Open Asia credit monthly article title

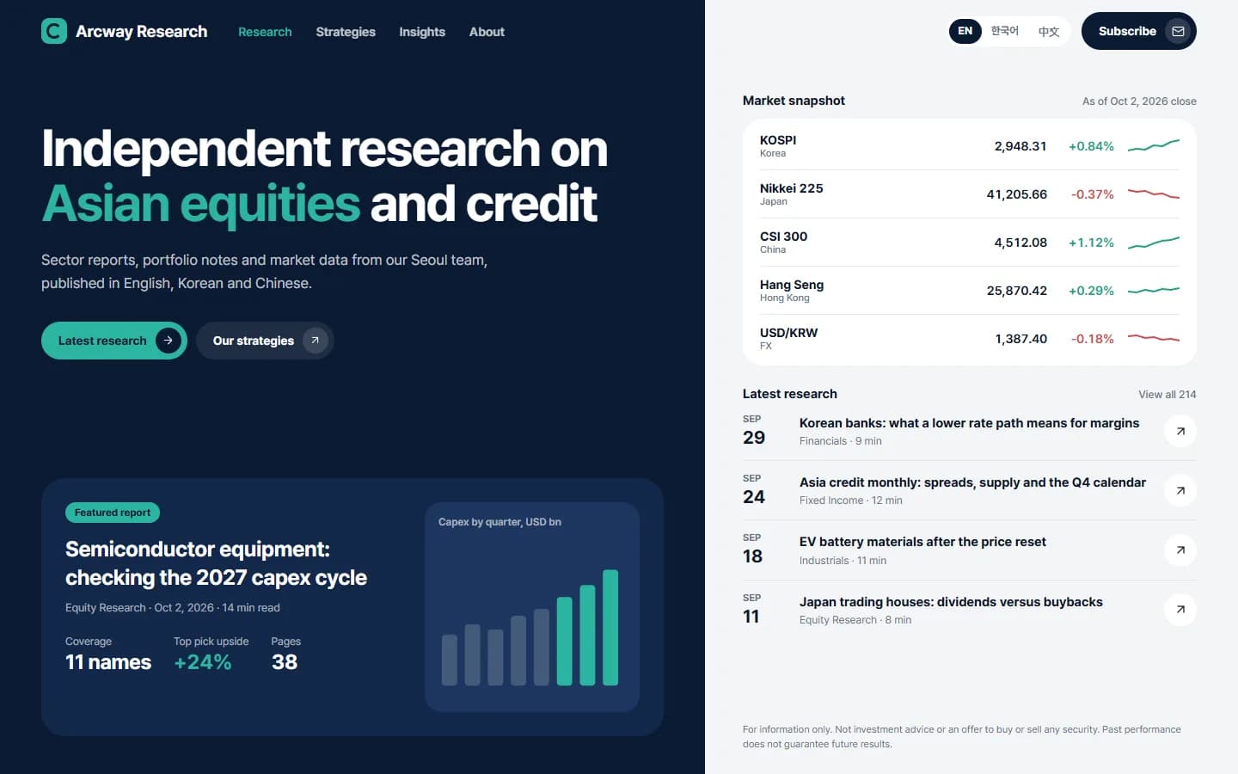point(972,482)
